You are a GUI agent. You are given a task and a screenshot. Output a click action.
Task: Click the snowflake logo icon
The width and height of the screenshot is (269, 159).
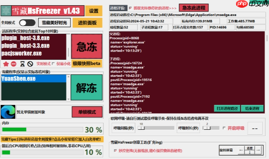click(x=6, y=11)
